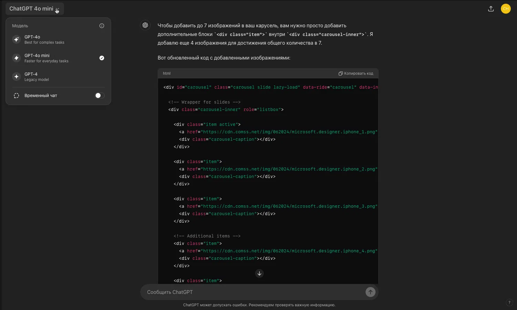Select the GPT-4 legacy model option

pos(58,77)
